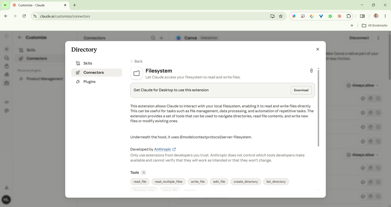Click the user initials avatar at bottom left

pyautogui.click(x=6, y=200)
